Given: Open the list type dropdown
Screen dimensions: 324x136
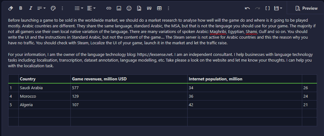Looking at the screenshot, I should click(79, 8).
